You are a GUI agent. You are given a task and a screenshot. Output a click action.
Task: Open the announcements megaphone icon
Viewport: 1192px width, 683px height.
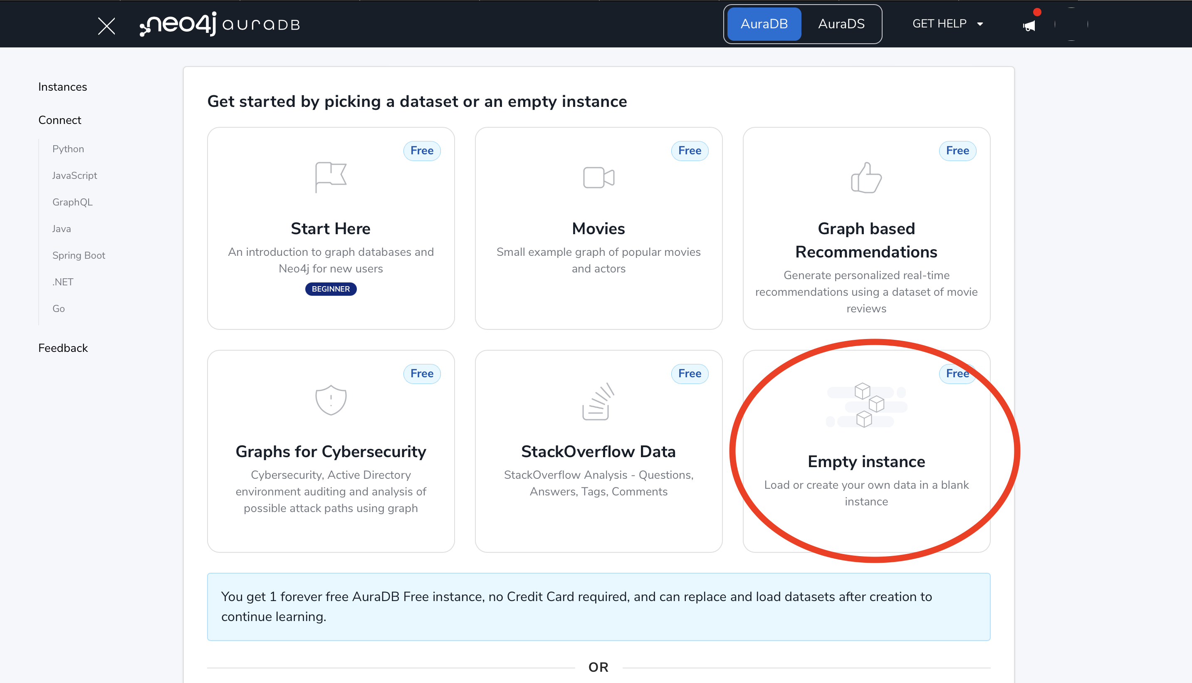pos(1029,25)
